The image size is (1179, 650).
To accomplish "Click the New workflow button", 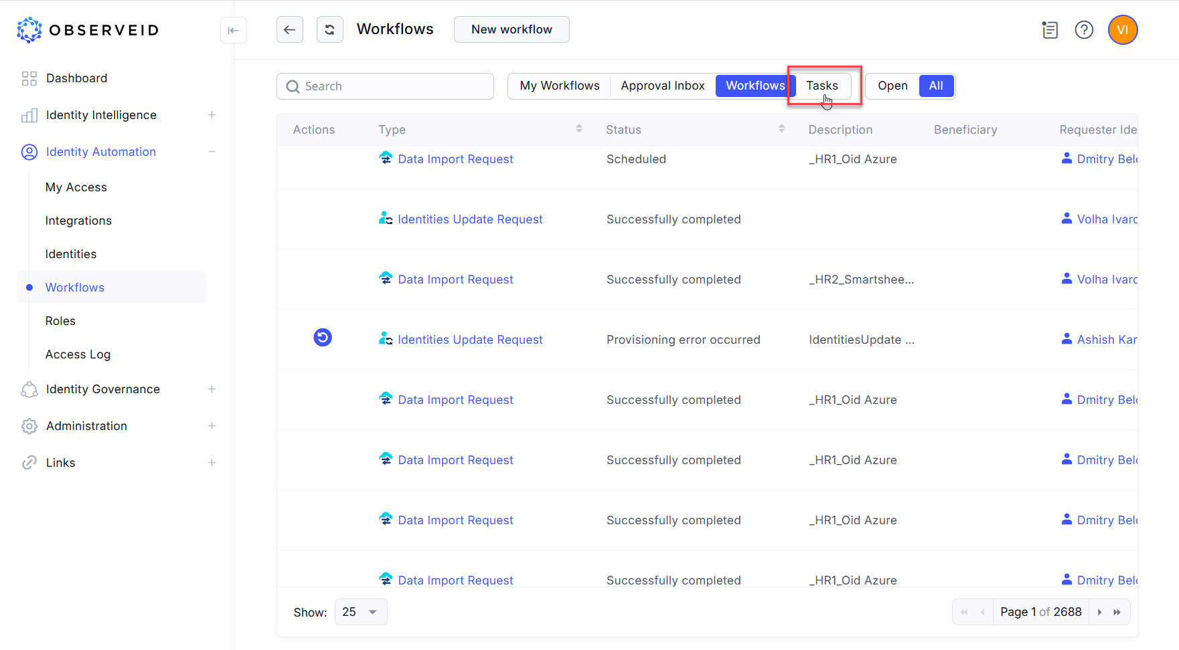I will pyautogui.click(x=512, y=29).
